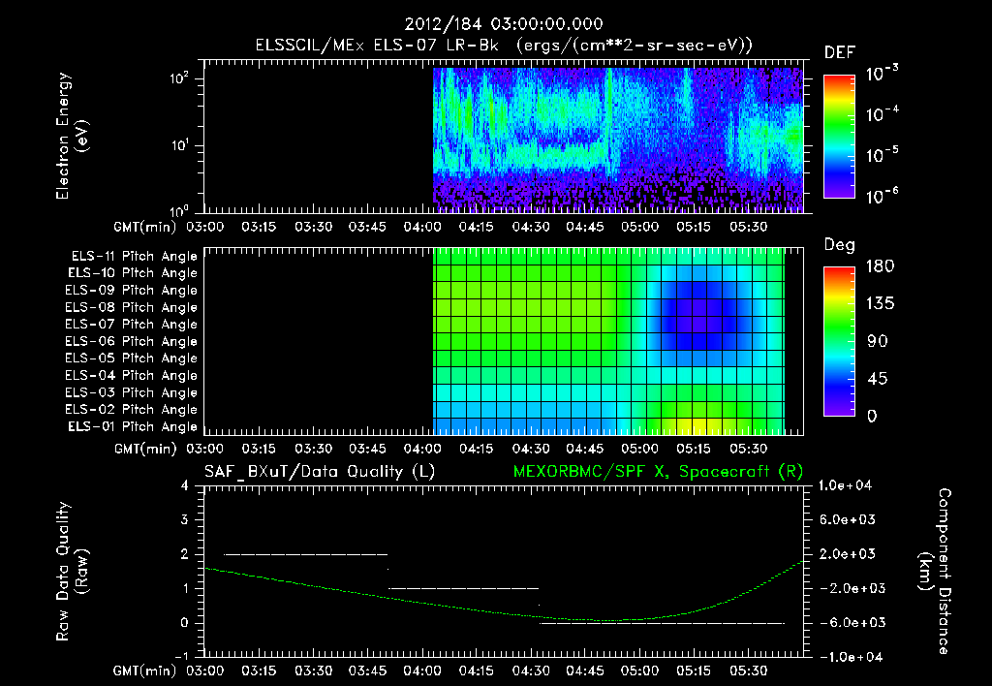Click the Deg pitch angle color bar
This screenshot has width=992, height=686.
click(839, 342)
